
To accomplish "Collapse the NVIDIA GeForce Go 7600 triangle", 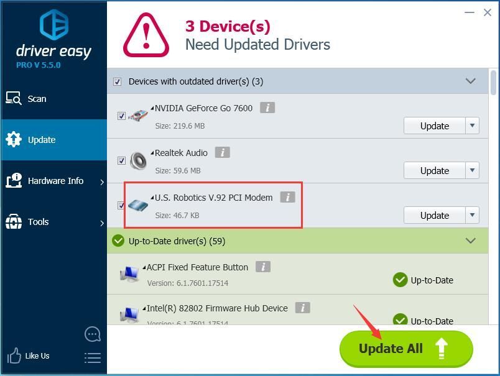I will click(x=152, y=108).
